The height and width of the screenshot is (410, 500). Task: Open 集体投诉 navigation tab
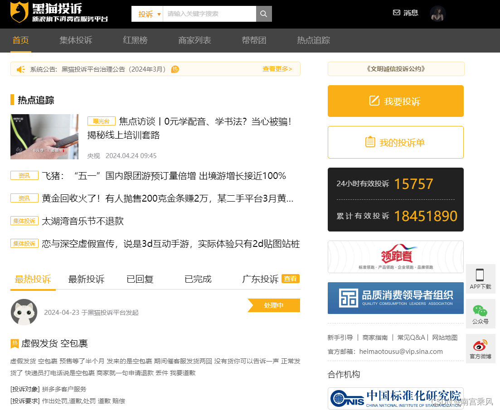(x=76, y=40)
